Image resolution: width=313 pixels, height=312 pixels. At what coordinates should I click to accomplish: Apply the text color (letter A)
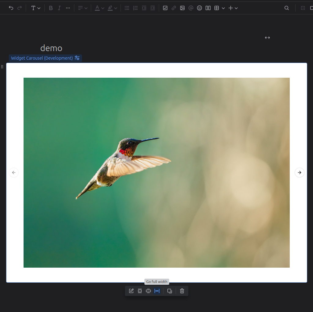click(x=97, y=8)
